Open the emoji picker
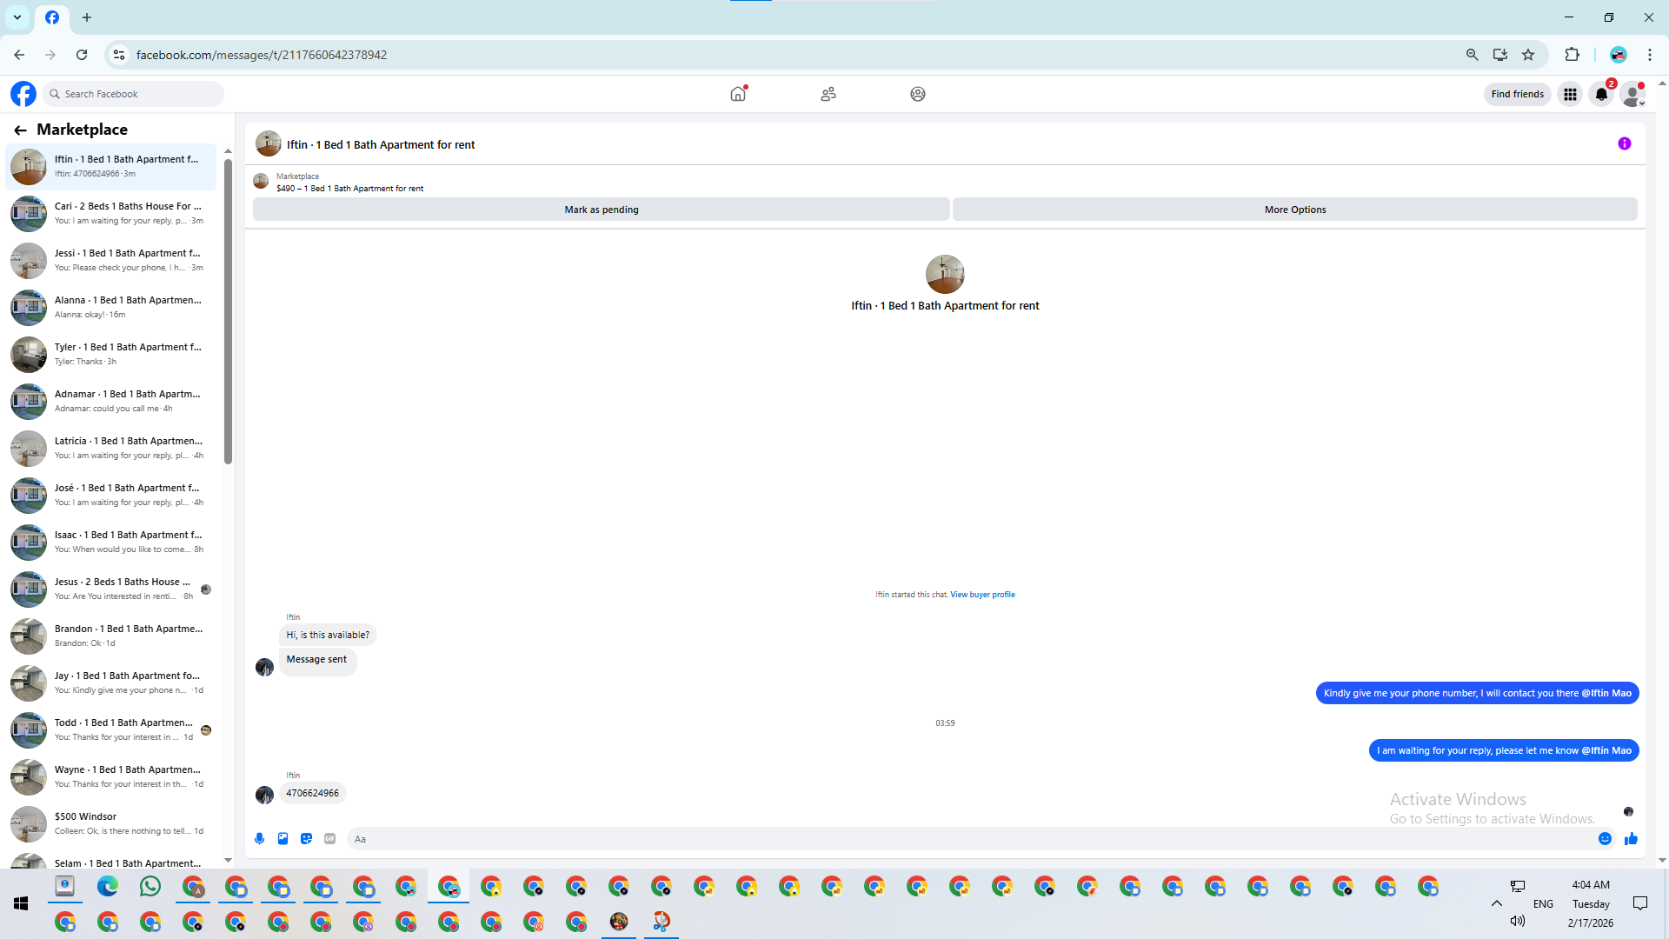Image resolution: width=1669 pixels, height=939 pixels. click(x=1605, y=839)
